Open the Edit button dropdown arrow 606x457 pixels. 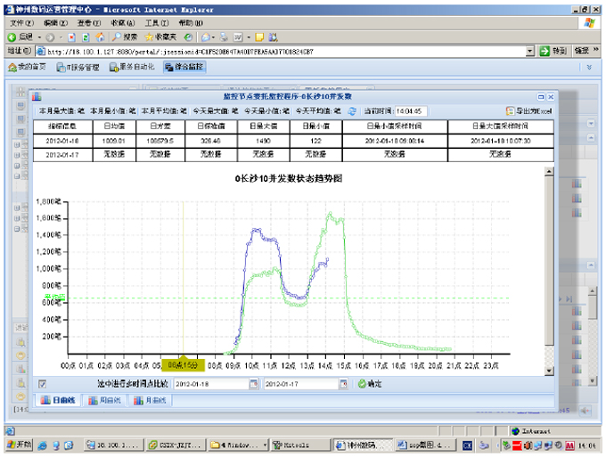[x=249, y=37]
